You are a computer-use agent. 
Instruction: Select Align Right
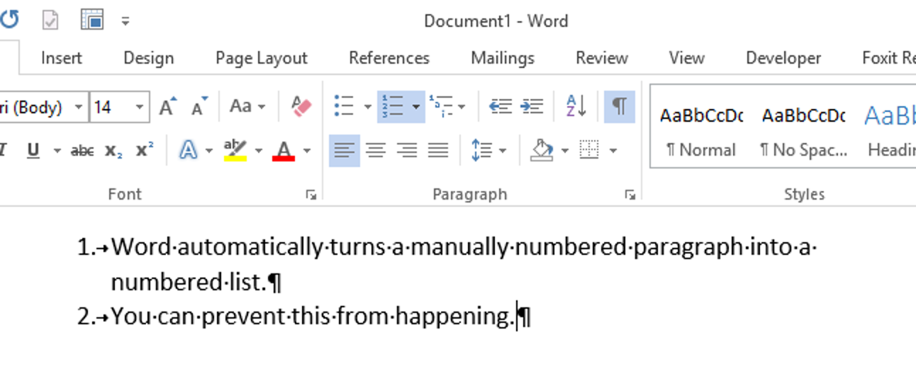(407, 150)
